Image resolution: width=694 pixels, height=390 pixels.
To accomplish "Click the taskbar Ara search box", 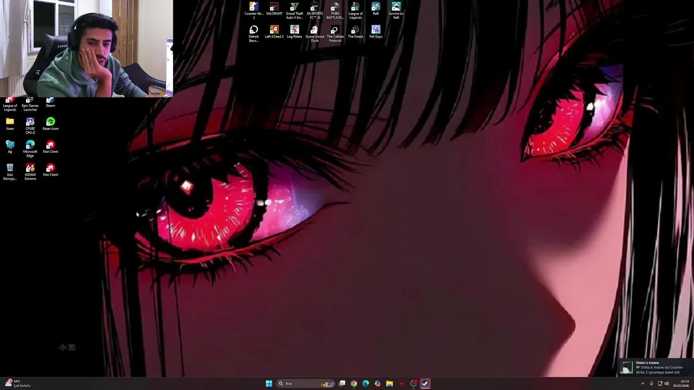I will [x=305, y=383].
